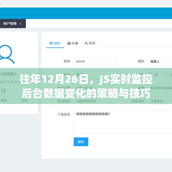Viewport: 172px width, 172px height.
Task: Open the 账户管理 tab
Action: (x=10, y=24)
